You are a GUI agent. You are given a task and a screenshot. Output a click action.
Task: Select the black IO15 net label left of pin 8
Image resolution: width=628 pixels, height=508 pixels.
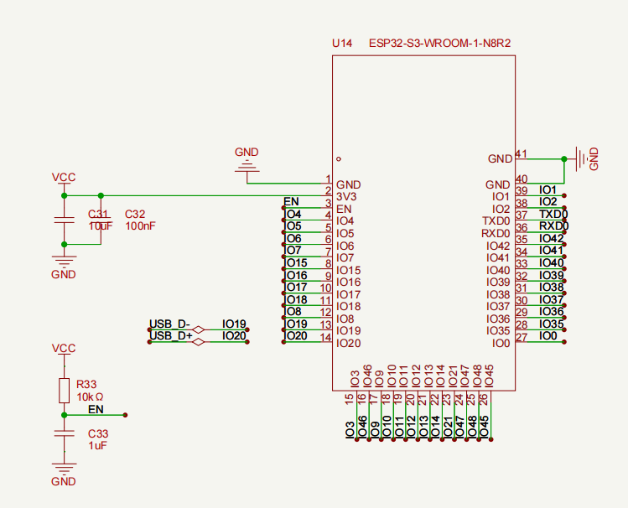click(296, 263)
